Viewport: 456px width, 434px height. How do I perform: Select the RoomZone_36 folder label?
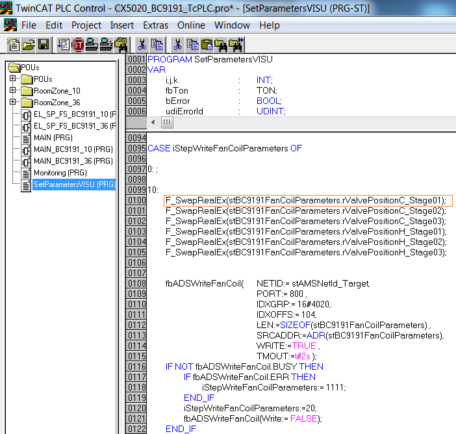point(57,103)
